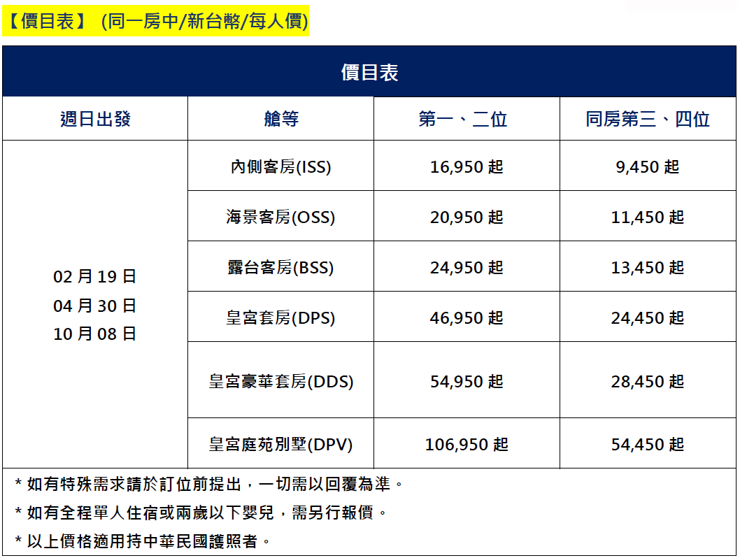Select the 海景客房(OSS) cabin cell

280,217
